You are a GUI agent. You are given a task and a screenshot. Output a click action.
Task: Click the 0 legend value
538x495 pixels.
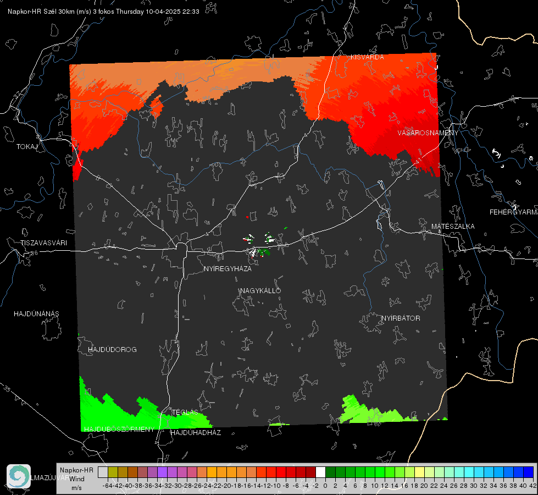point(325,486)
